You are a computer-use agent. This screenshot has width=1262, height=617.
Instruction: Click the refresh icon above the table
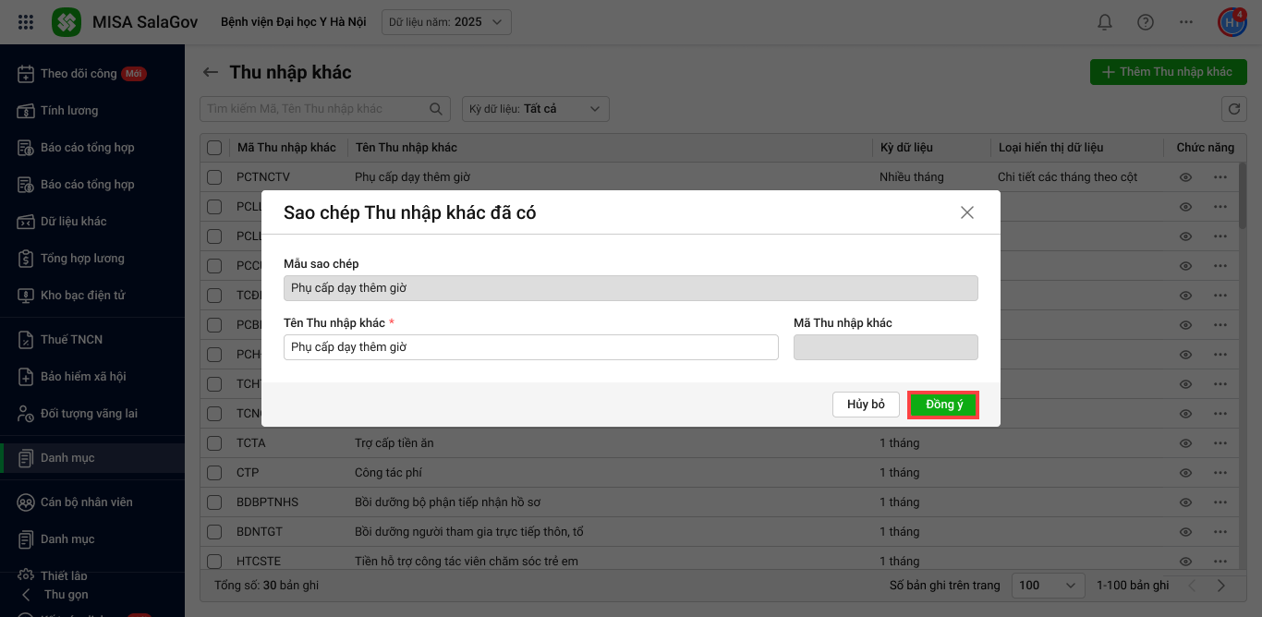(1234, 109)
